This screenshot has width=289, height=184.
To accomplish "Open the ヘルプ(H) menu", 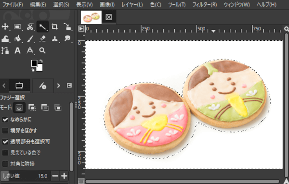I will [266, 5].
